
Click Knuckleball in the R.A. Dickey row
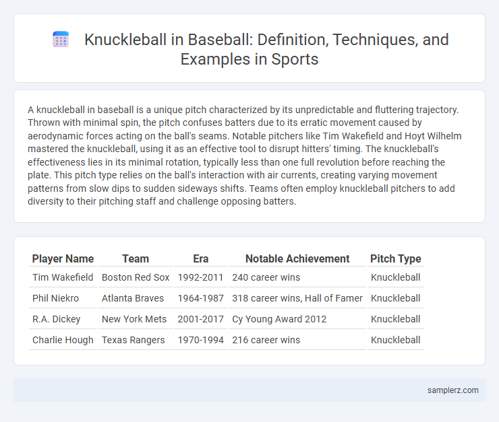[396, 319]
